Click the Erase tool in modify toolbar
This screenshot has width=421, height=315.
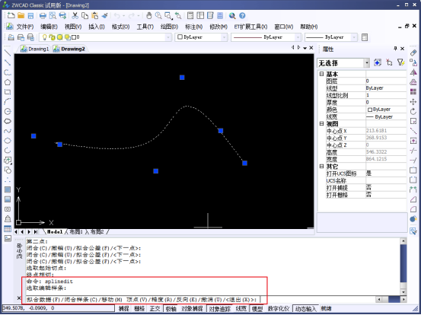click(x=413, y=52)
